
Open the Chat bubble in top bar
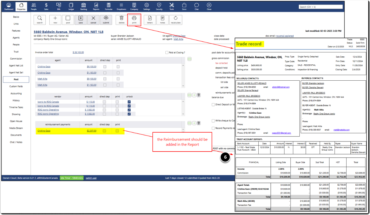197,7
